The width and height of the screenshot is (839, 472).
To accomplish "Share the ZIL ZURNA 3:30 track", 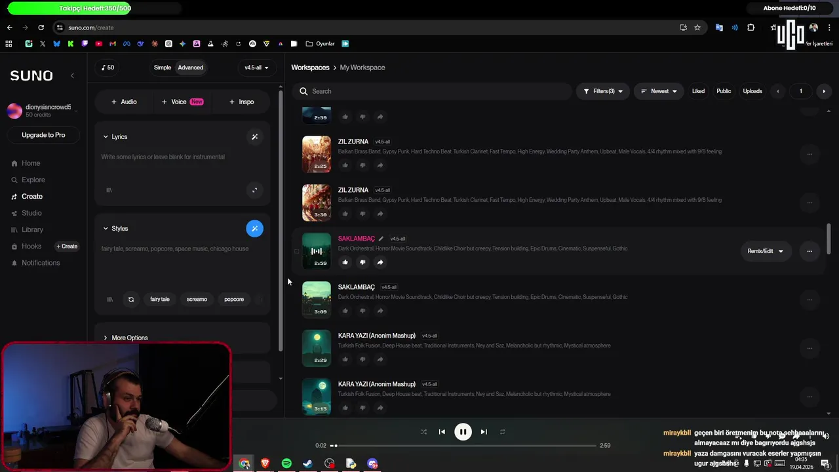I will click(x=380, y=214).
